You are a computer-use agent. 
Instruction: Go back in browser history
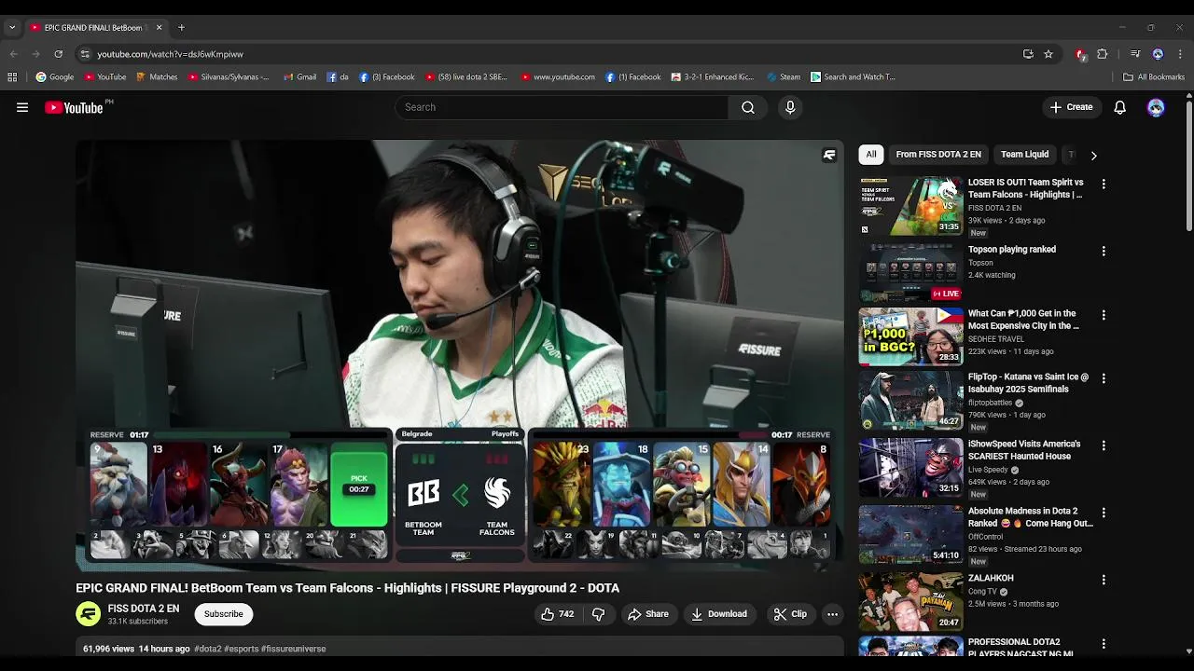pyautogui.click(x=13, y=54)
